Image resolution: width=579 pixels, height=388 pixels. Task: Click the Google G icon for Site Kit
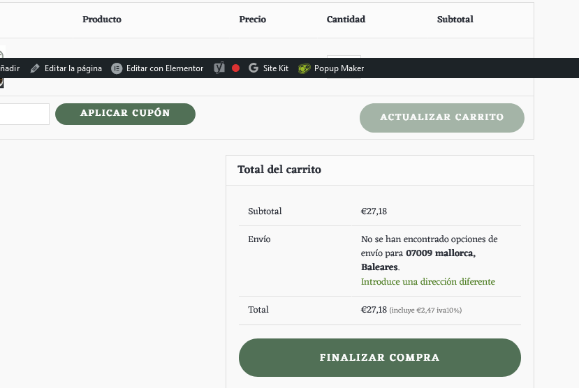pyautogui.click(x=254, y=68)
